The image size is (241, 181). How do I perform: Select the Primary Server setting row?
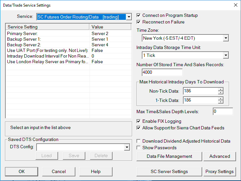69,33
